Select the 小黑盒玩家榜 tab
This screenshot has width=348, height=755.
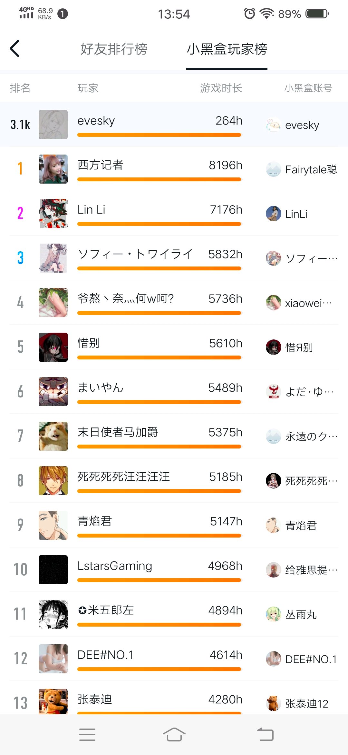(x=227, y=49)
